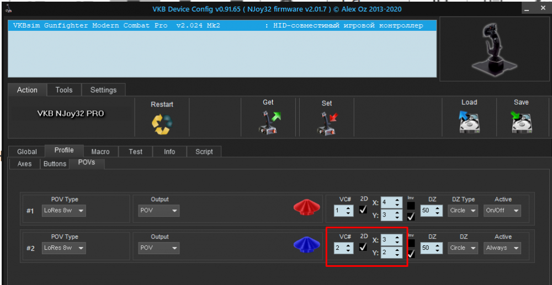Switch to the Buttons sub-tab
Viewport: 552px width, 285px height.
(x=55, y=164)
